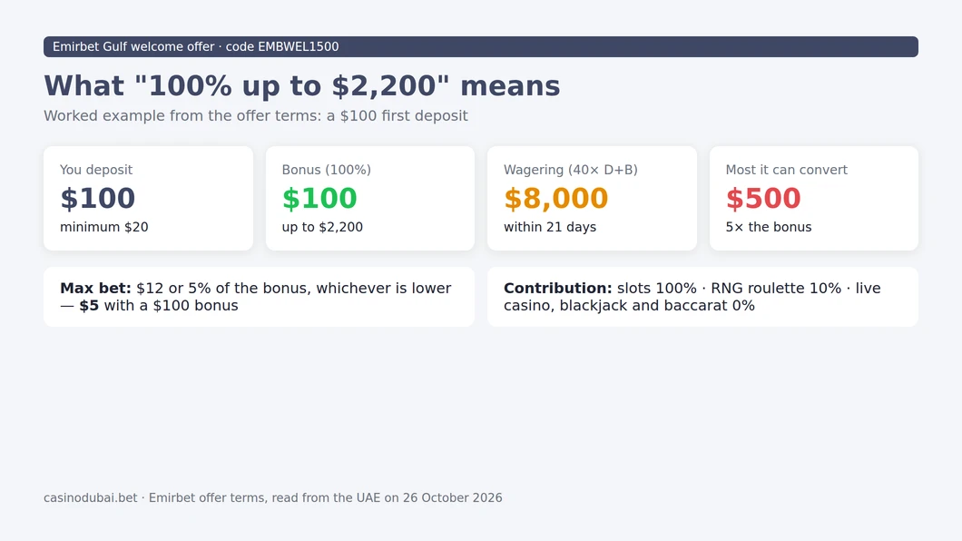Click the bold $5 max bet value
This screenshot has height=541, width=962.
point(89,306)
